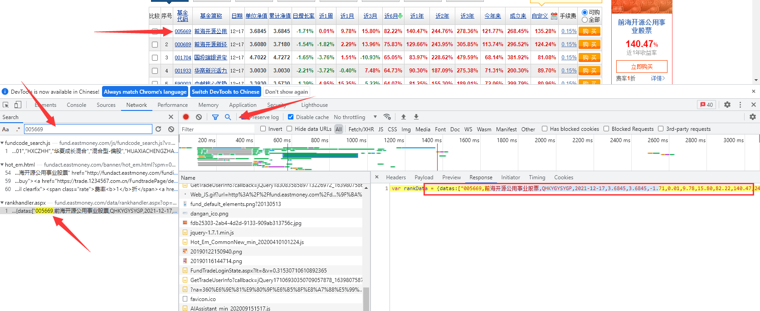760x311 pixels.
Task: Toggle the inspect element picker icon
Action: pyautogui.click(x=5, y=105)
